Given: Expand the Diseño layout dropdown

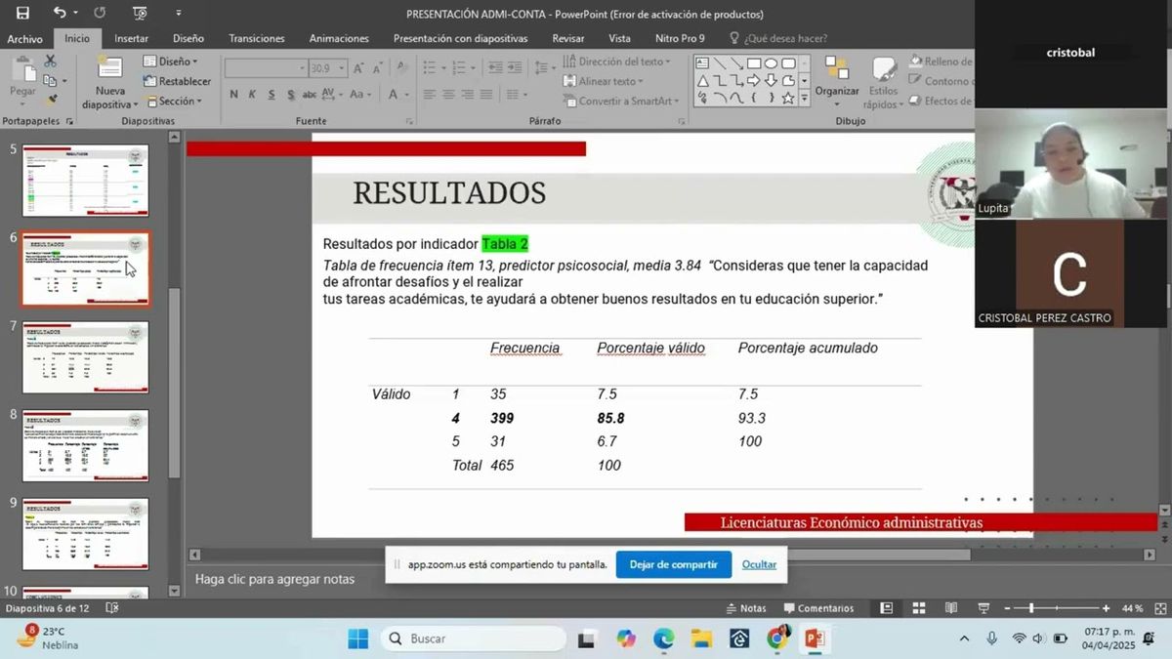Looking at the screenshot, I should point(172,62).
